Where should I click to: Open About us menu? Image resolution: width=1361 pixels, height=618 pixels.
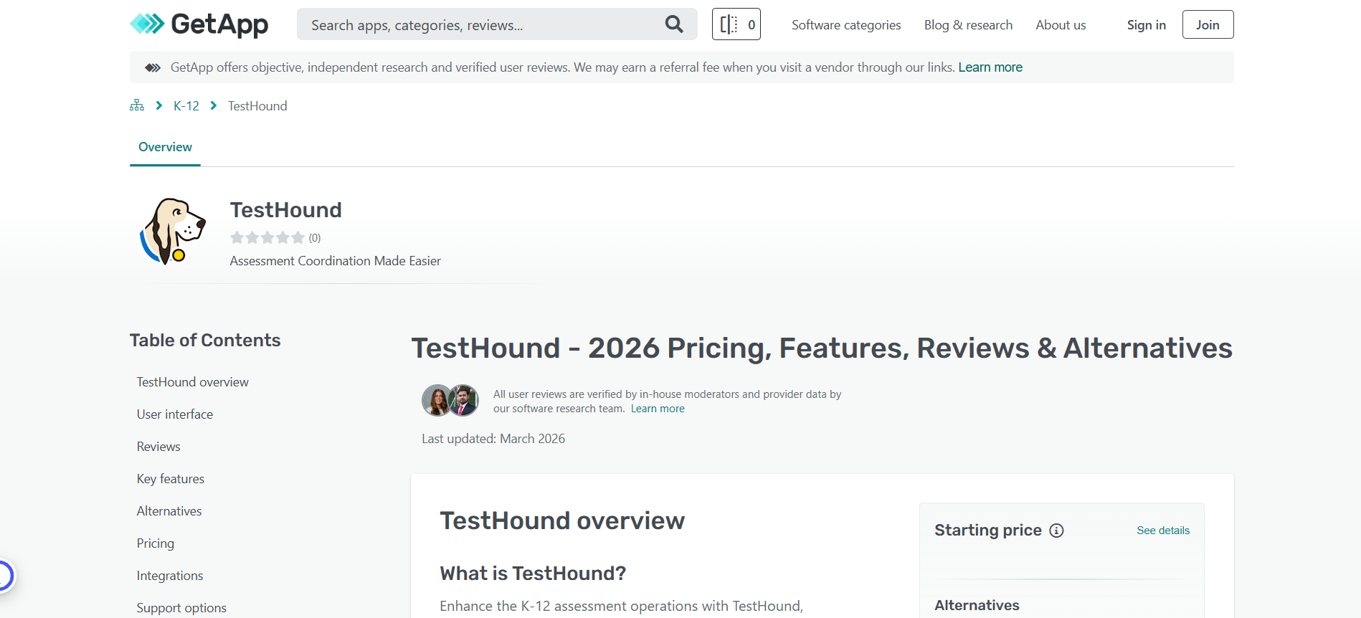[1061, 25]
